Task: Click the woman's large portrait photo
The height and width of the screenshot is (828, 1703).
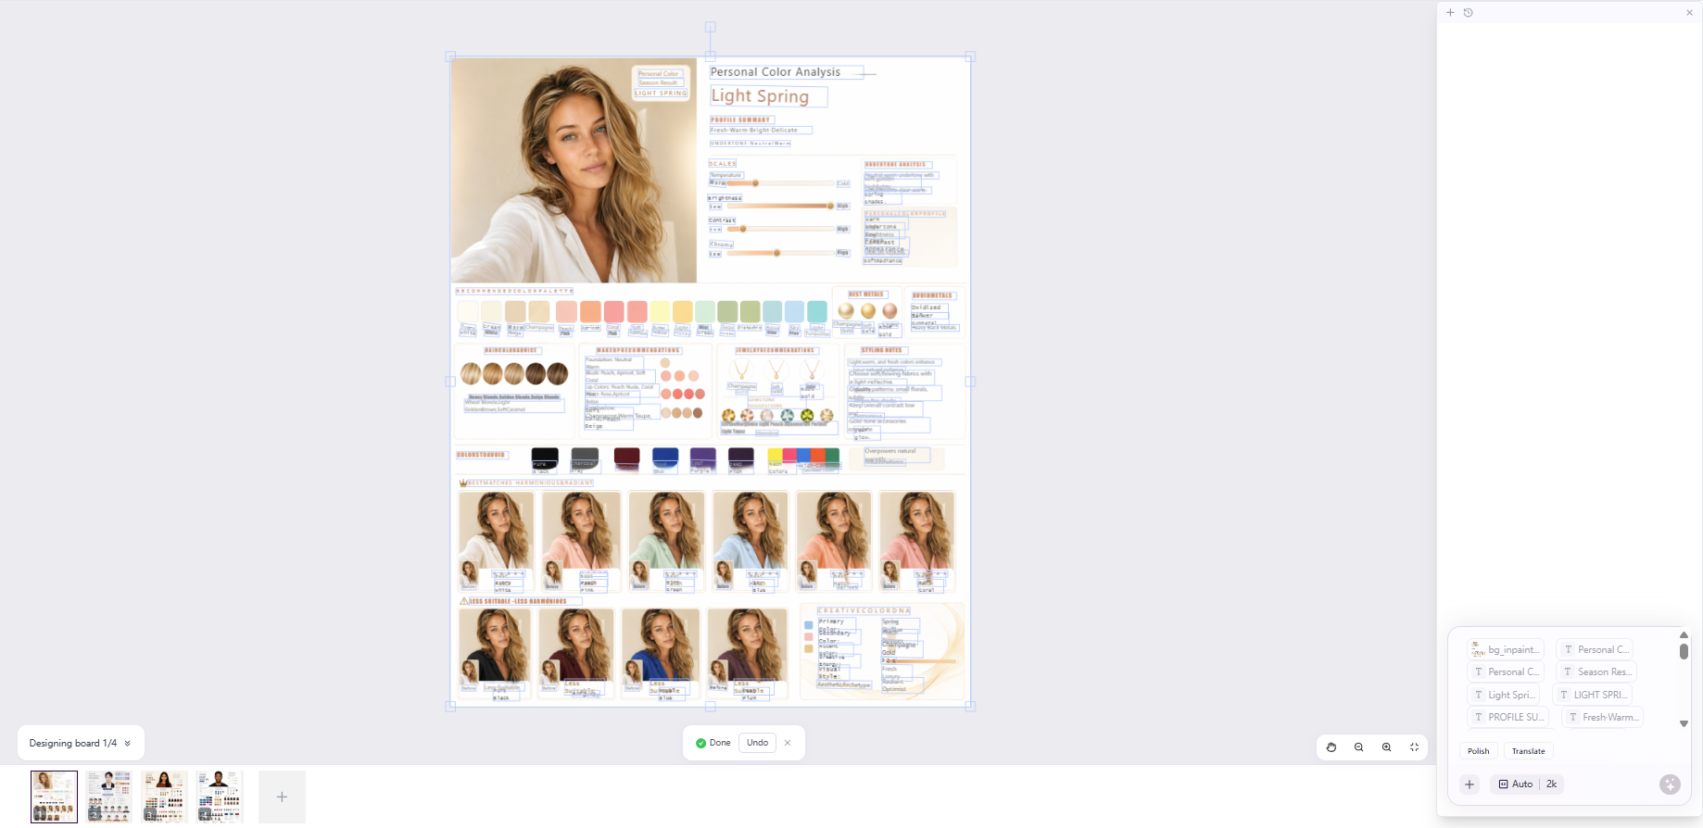Action: pos(574,170)
